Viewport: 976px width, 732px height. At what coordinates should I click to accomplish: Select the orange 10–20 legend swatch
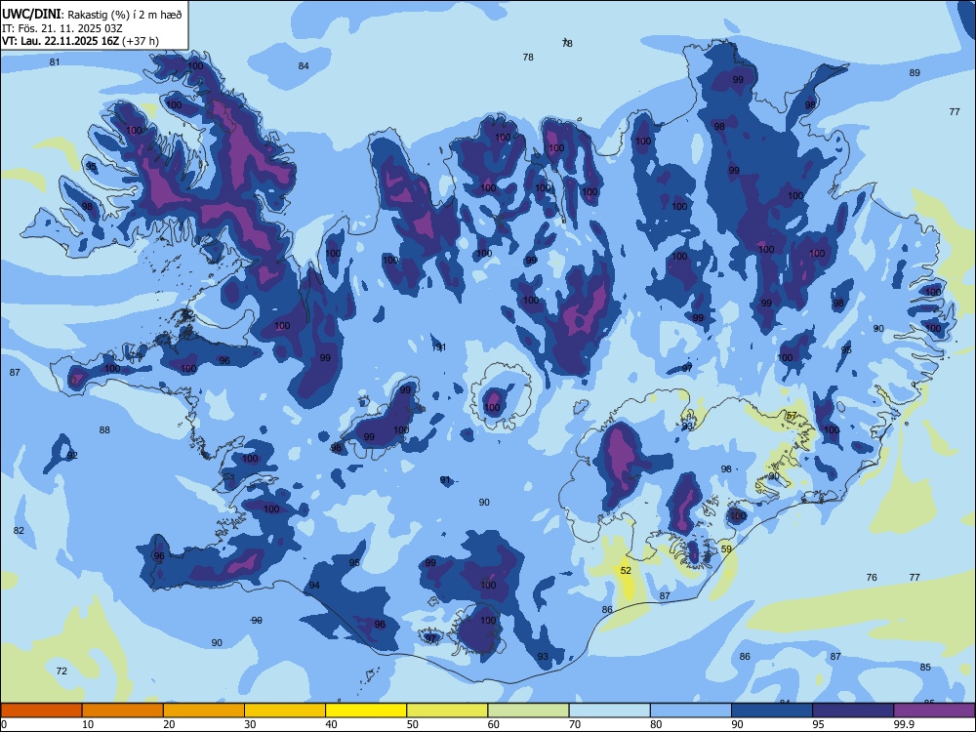point(123,711)
